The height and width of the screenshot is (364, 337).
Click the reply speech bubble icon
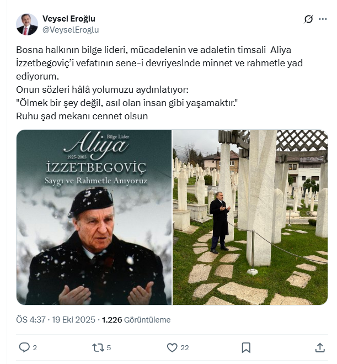24,347
